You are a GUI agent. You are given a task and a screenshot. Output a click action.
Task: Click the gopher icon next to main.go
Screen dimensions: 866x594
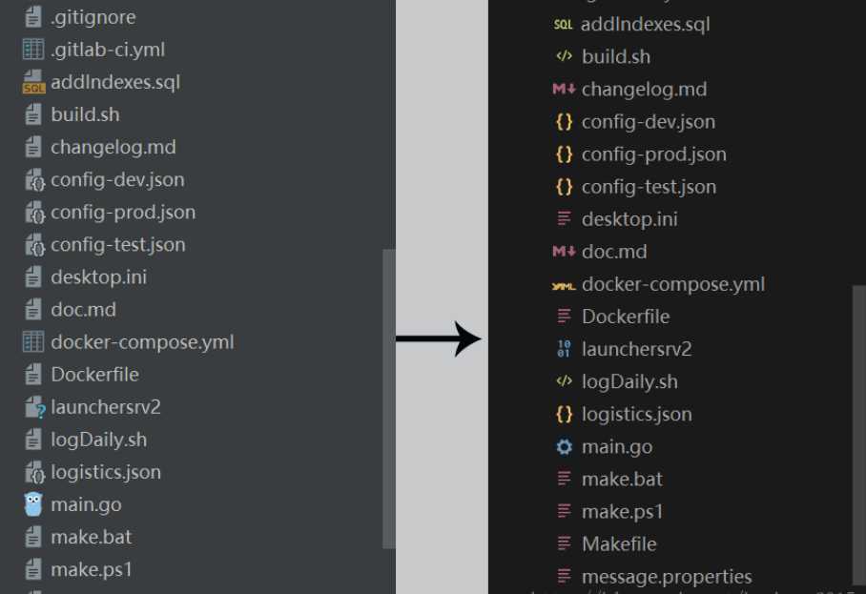pos(33,504)
